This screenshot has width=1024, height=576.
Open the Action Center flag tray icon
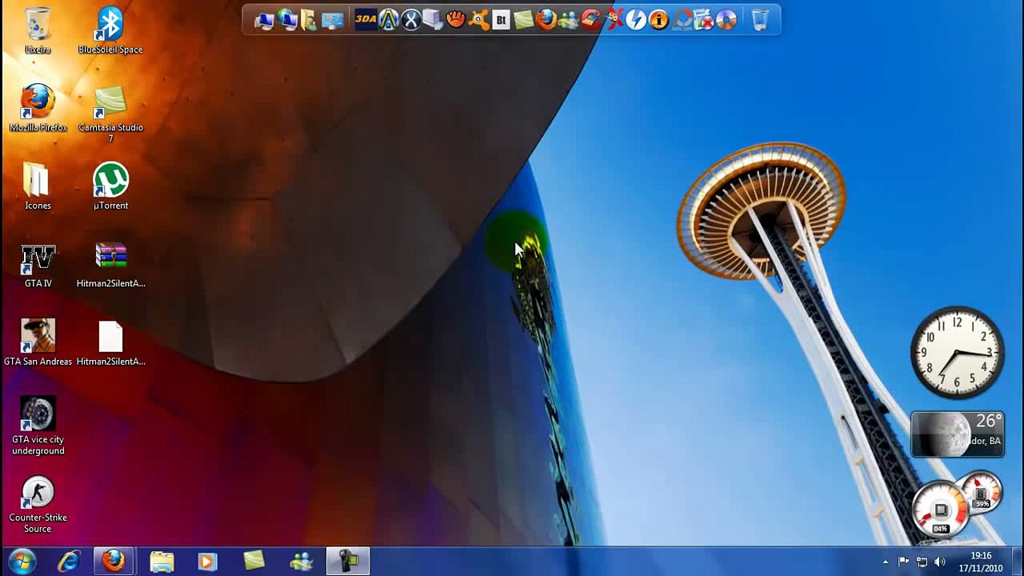pyautogui.click(x=903, y=562)
